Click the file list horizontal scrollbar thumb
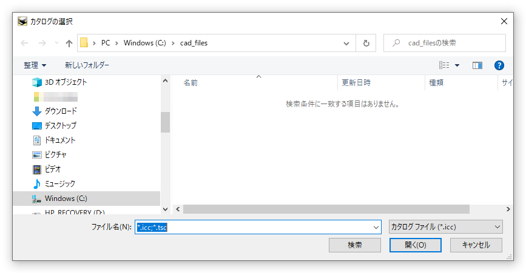 coord(326,209)
